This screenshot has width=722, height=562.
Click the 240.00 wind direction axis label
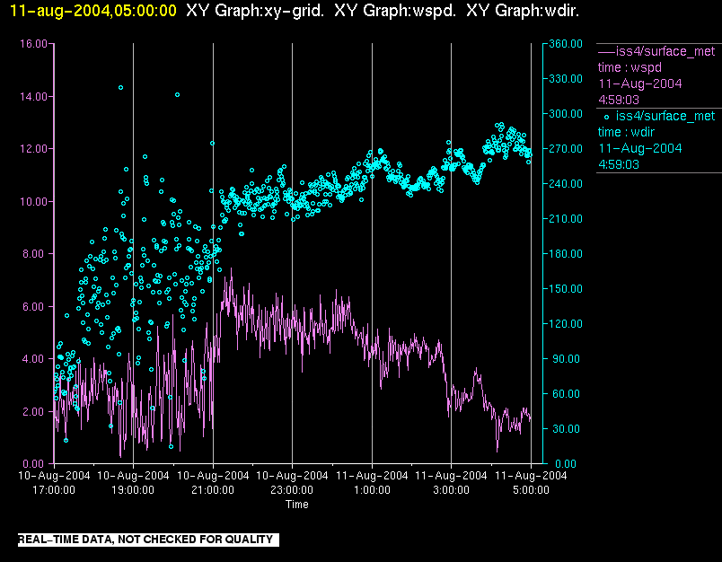pos(566,184)
